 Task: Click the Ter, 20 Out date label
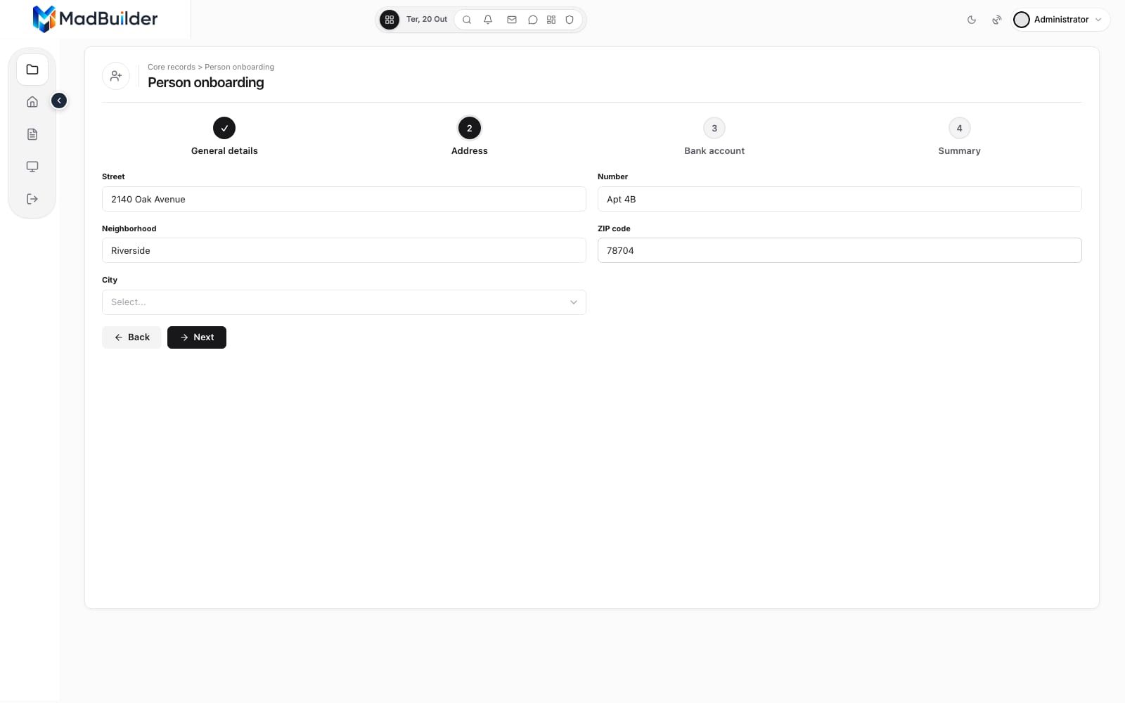pos(427,20)
